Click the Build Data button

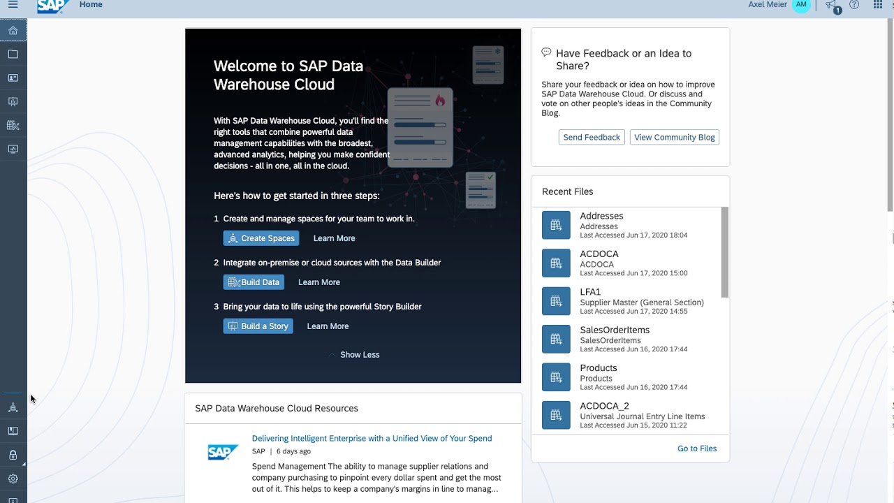pos(254,282)
